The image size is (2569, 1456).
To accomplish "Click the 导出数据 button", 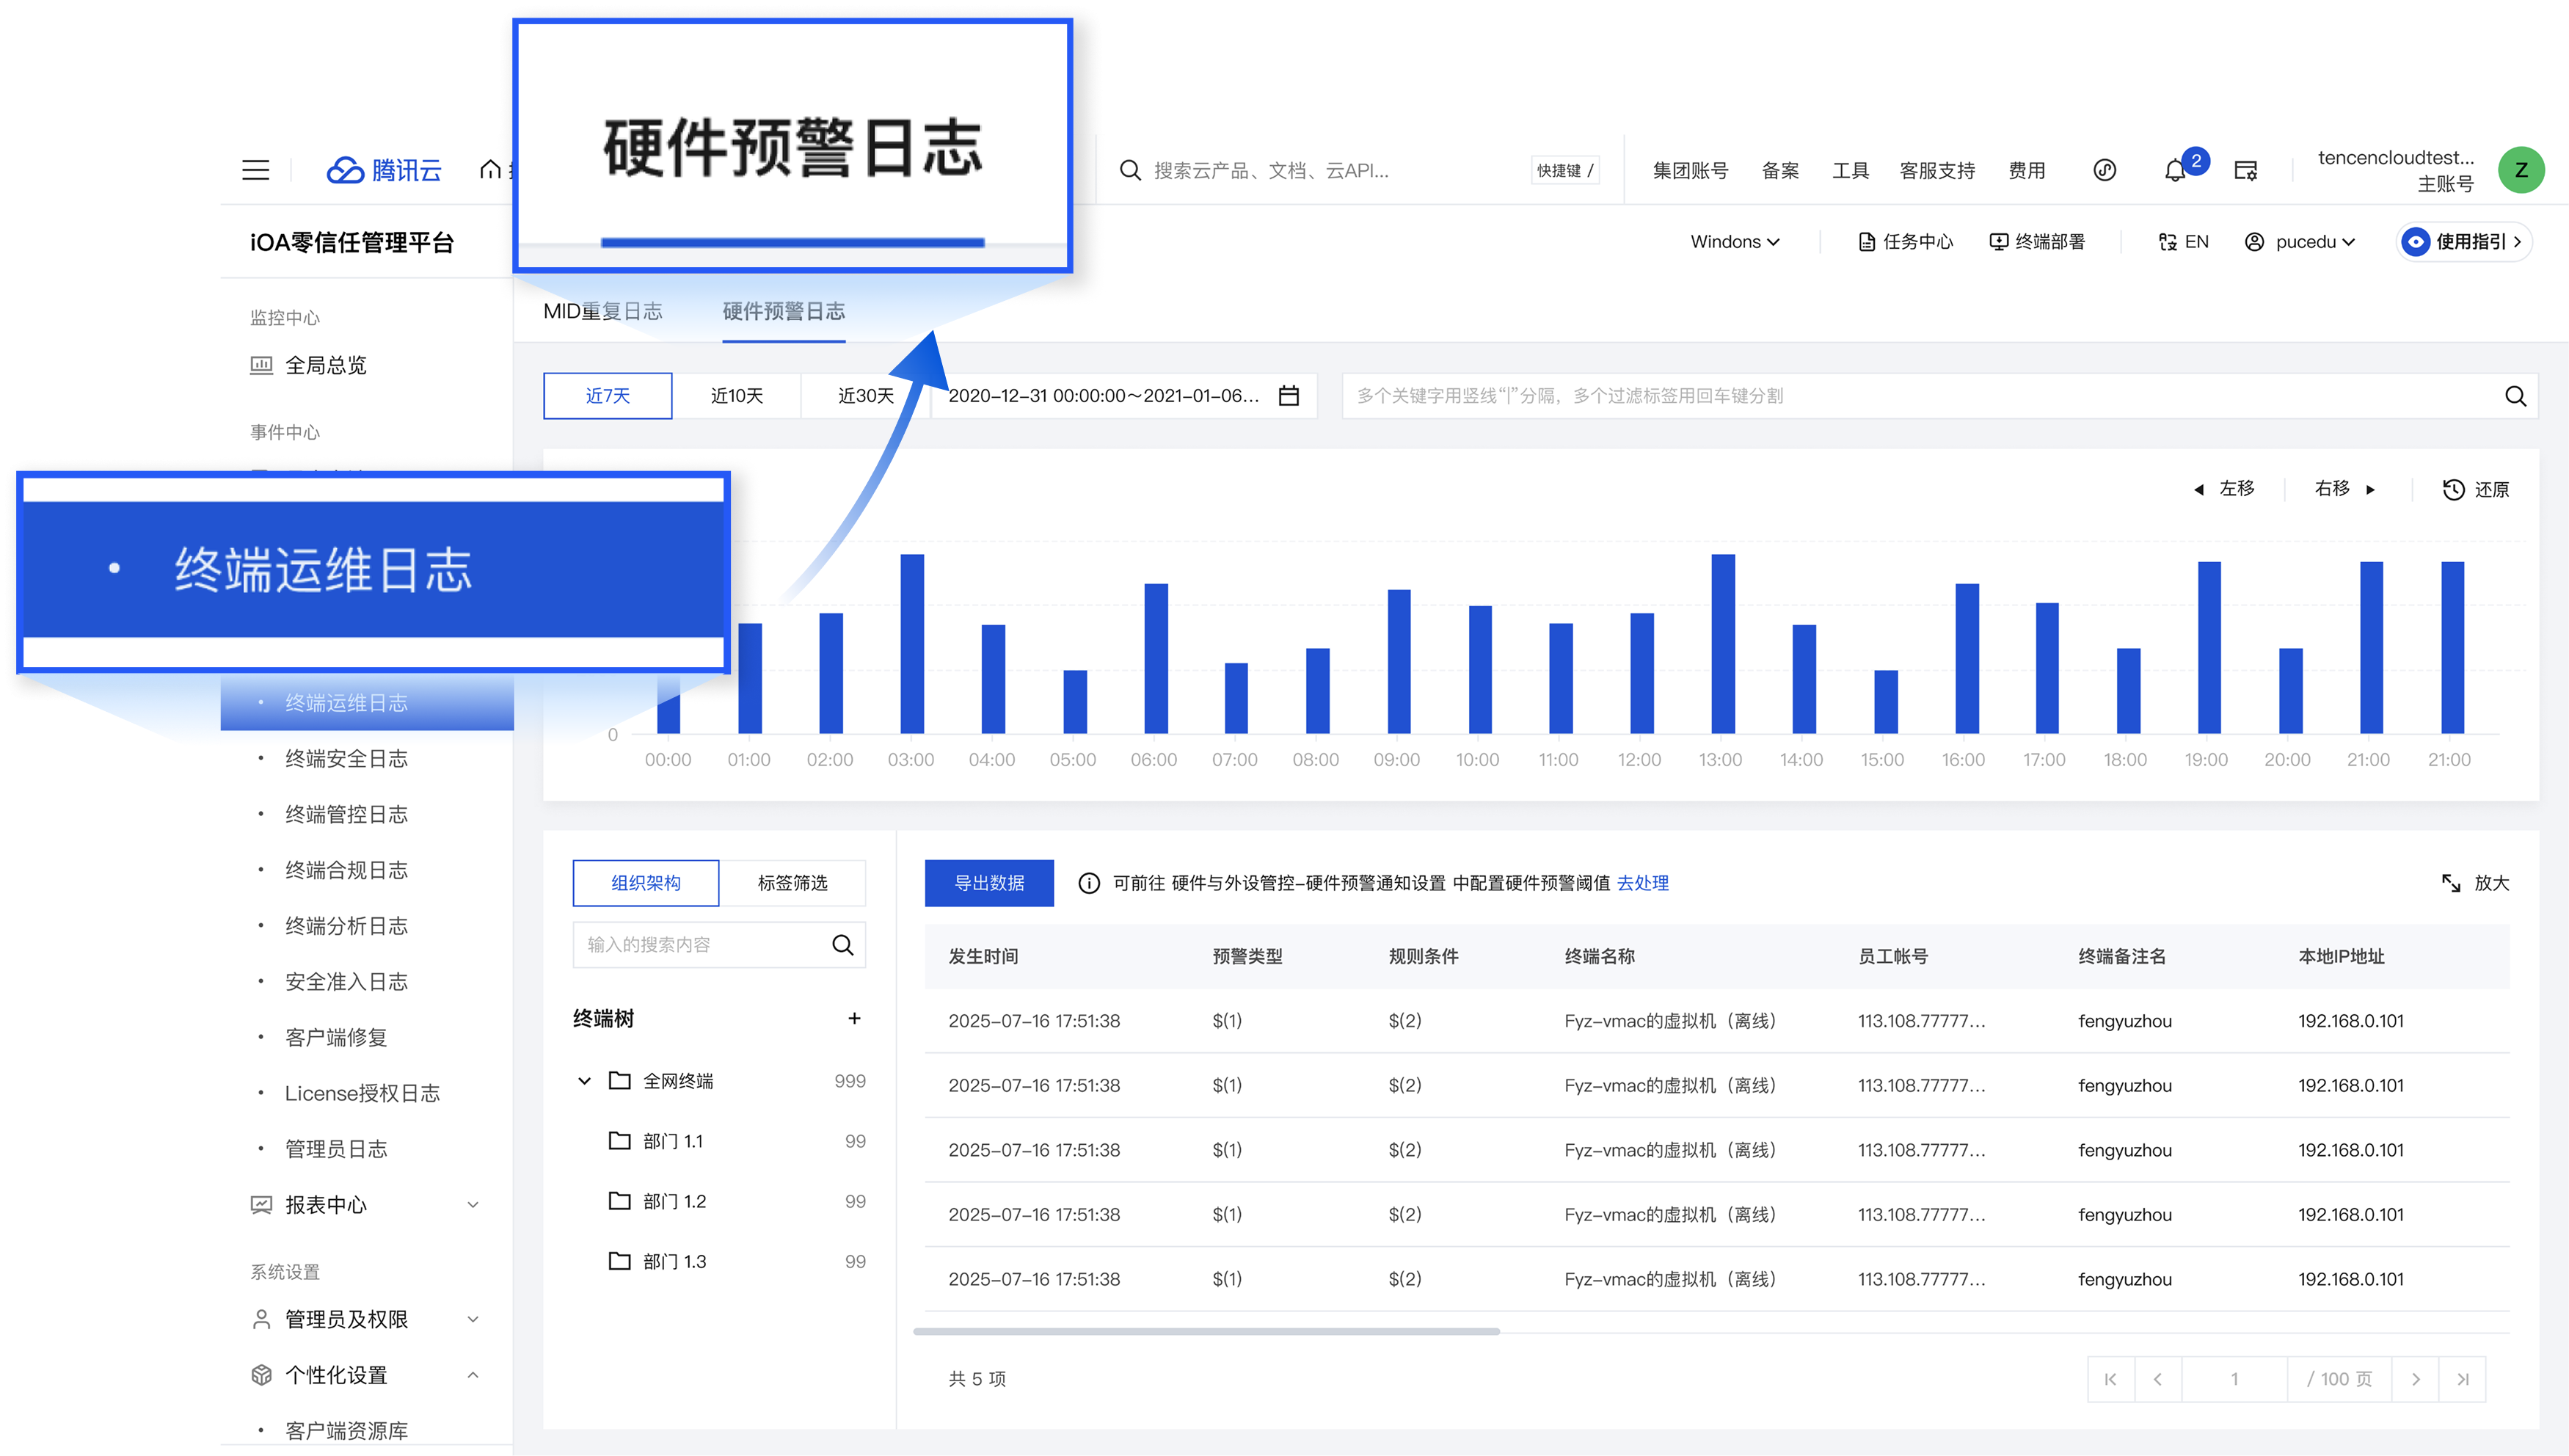I will click(988, 883).
